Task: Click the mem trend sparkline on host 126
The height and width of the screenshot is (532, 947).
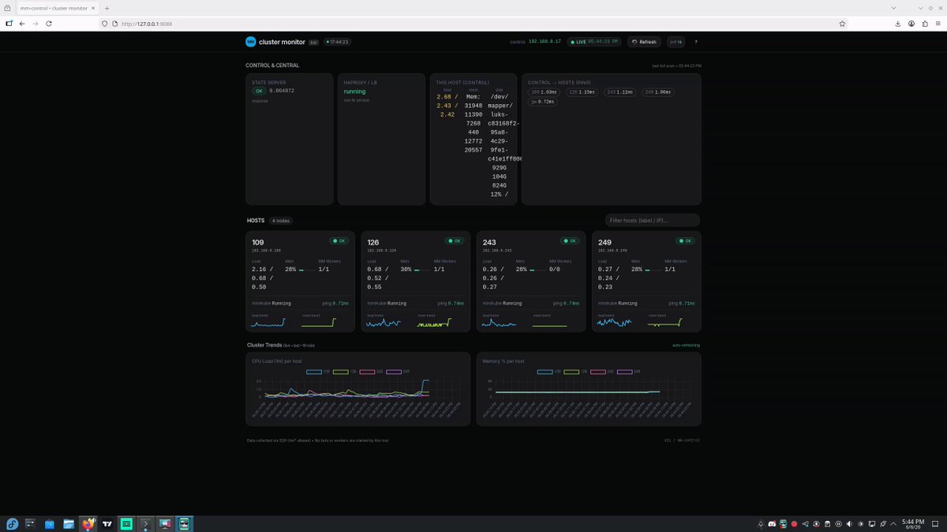Action: pyautogui.click(x=434, y=322)
